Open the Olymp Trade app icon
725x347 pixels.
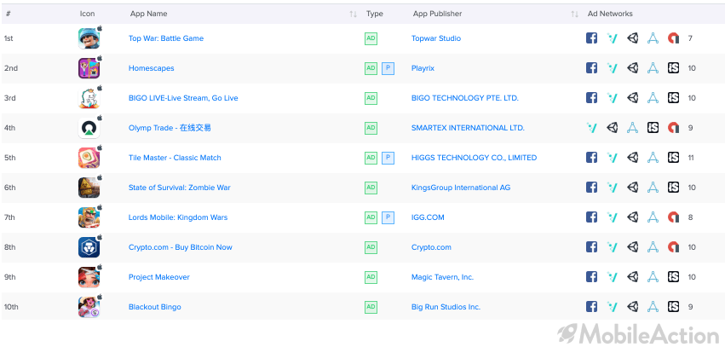click(89, 128)
